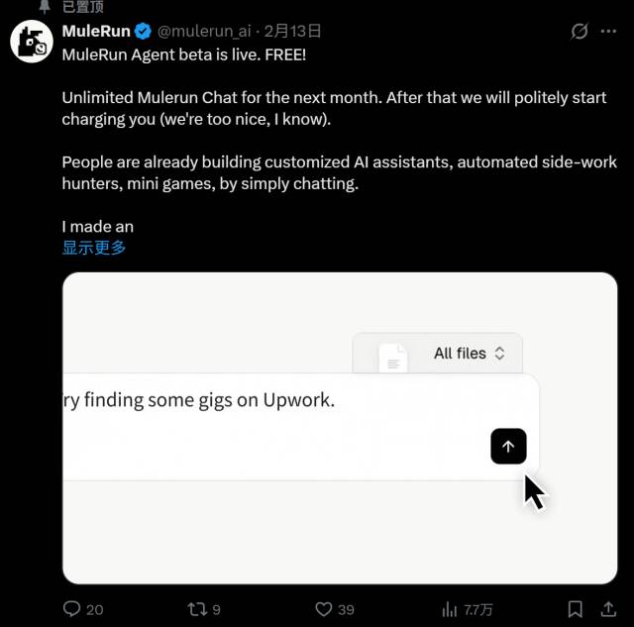Click the reply speech bubble icon
Image resolution: width=634 pixels, height=627 pixels.
pos(71,608)
